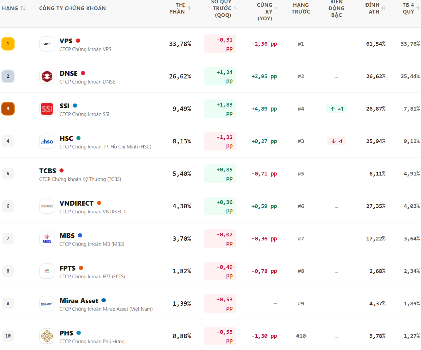Click the VPS company logo icon

point(47,44)
